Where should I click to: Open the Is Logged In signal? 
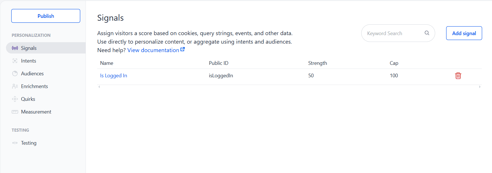coord(113,76)
